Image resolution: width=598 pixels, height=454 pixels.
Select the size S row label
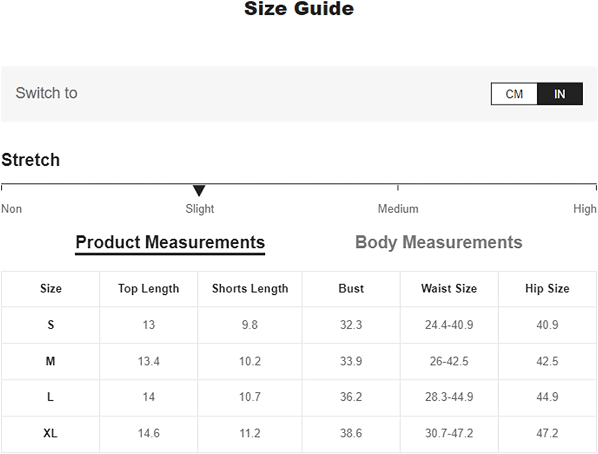click(51, 325)
